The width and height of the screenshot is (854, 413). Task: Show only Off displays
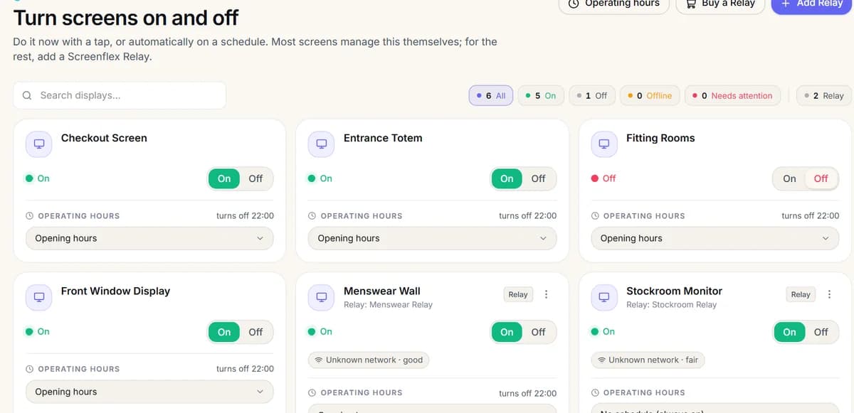coord(592,95)
